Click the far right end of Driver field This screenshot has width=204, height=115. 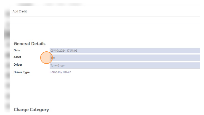click(x=197, y=66)
